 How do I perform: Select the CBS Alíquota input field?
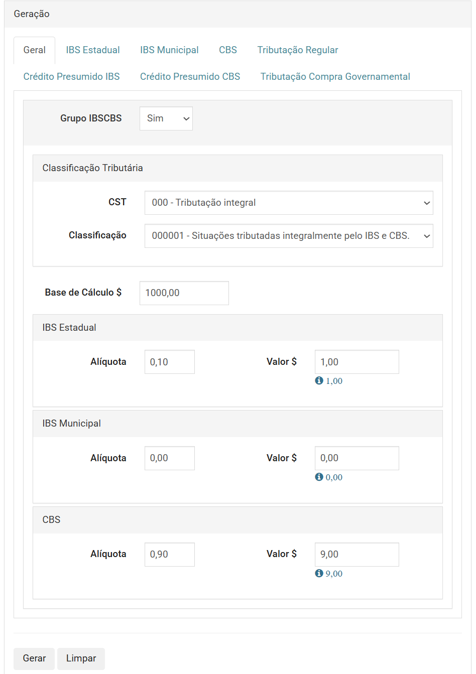coord(169,555)
